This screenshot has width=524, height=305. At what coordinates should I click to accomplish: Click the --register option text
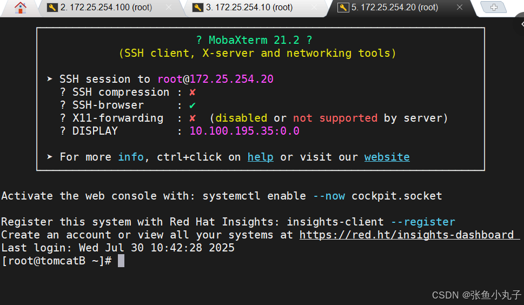point(423,222)
